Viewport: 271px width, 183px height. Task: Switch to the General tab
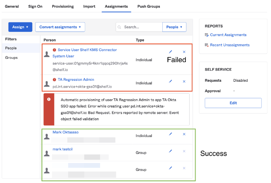[x=12, y=6]
